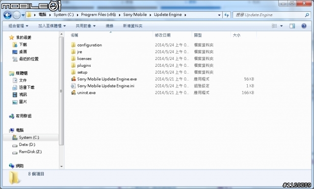Screen dimensions: 314x189
Task: Sort by the 修改日期 column header
Action: click(x=162, y=35)
